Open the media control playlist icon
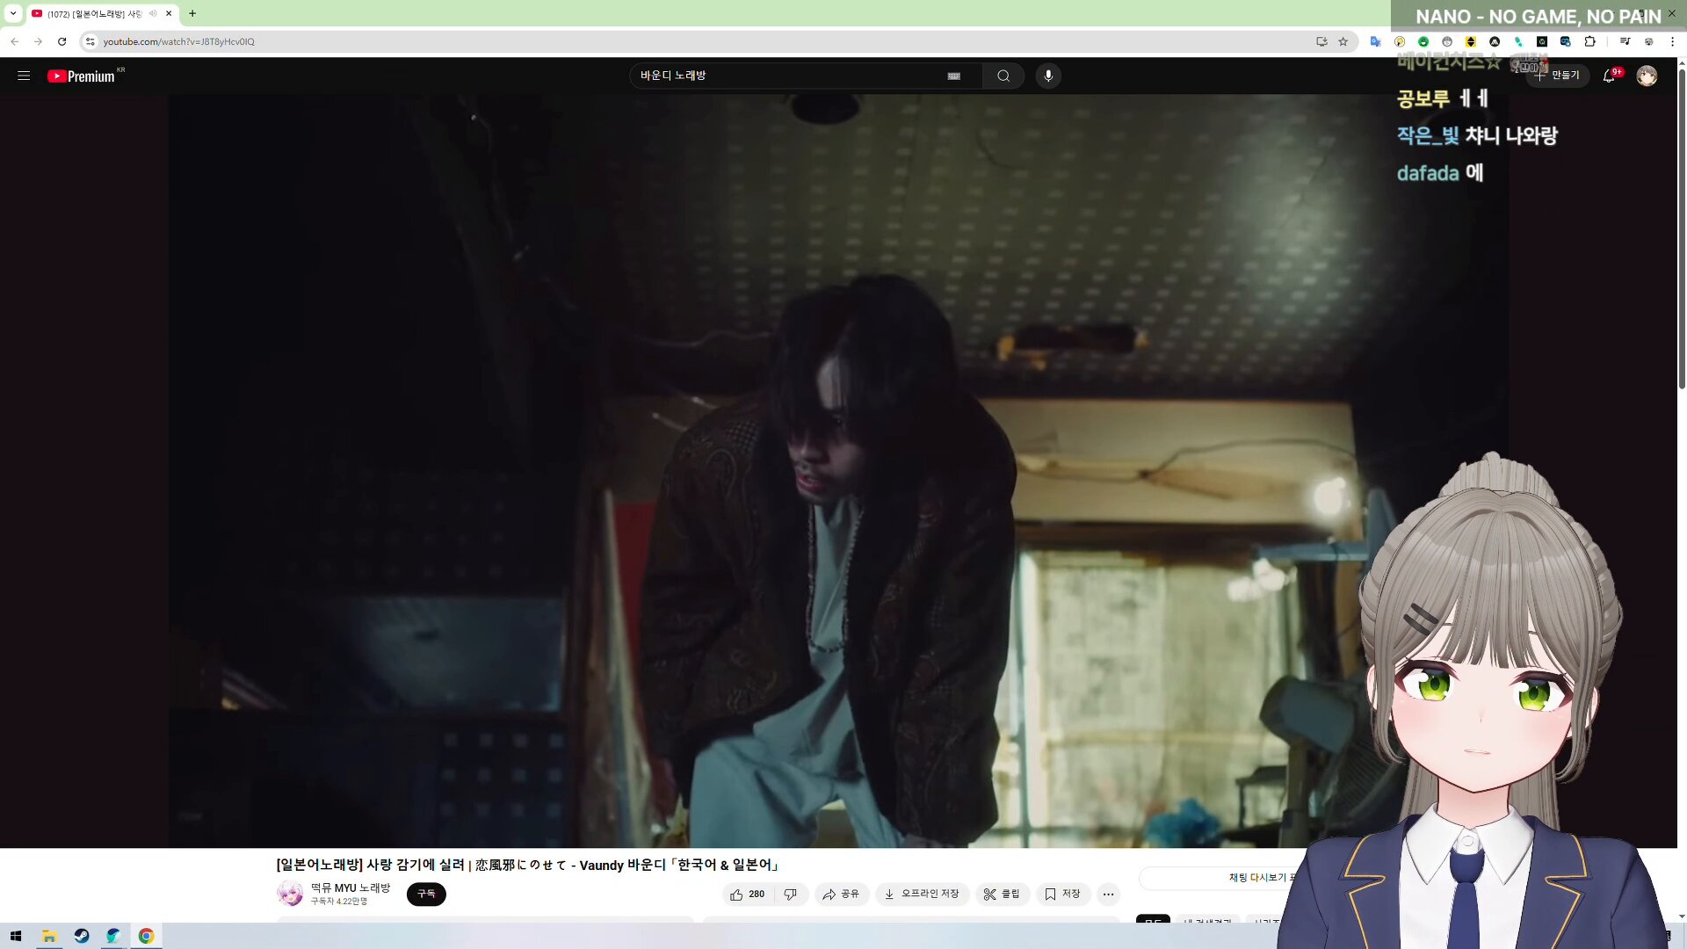This screenshot has height=949, width=1687. click(1625, 41)
